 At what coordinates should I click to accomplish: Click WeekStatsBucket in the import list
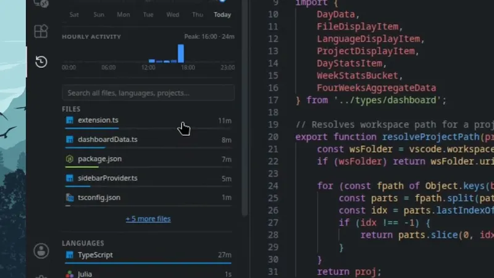tap(358, 75)
